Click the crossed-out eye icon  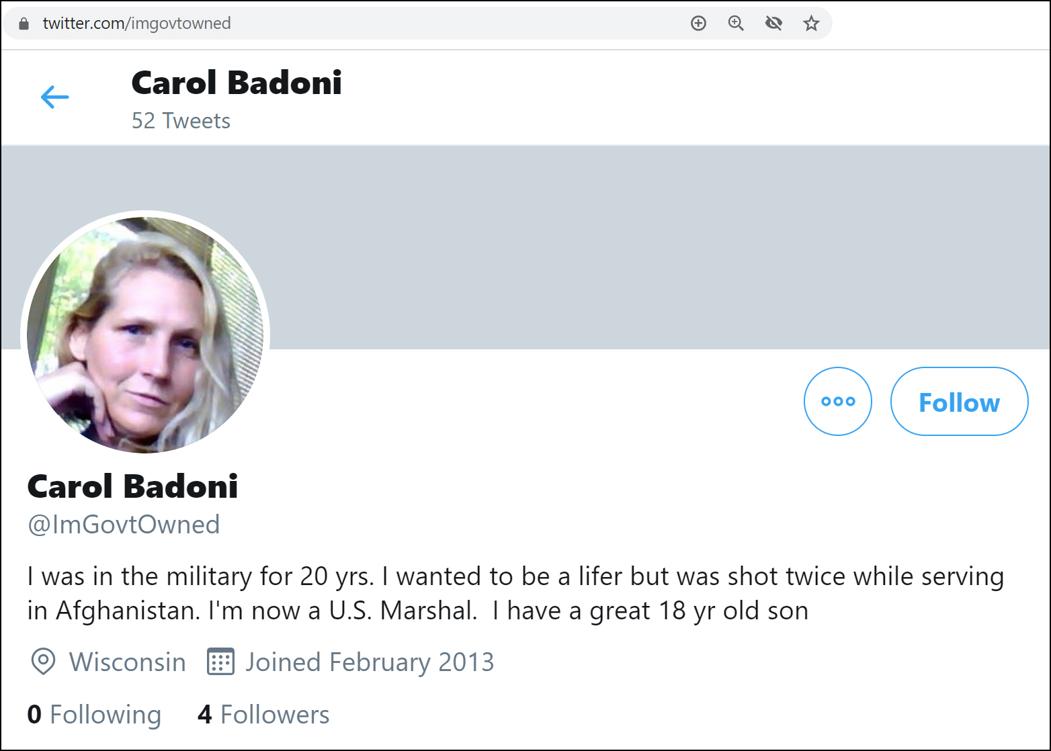pos(773,24)
